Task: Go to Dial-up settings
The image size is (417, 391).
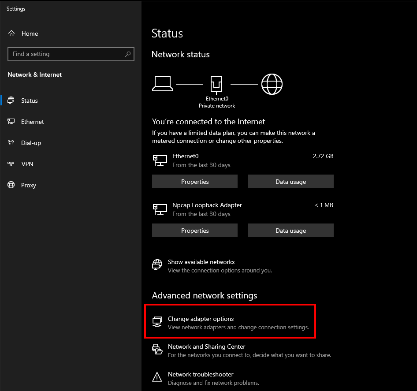Action: click(x=31, y=143)
